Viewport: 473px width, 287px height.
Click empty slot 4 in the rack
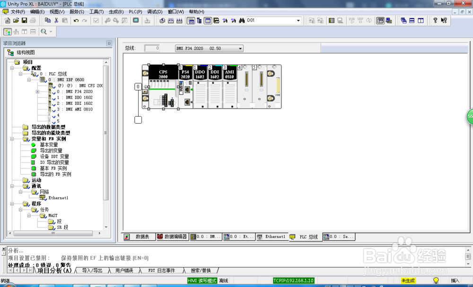coord(245,87)
